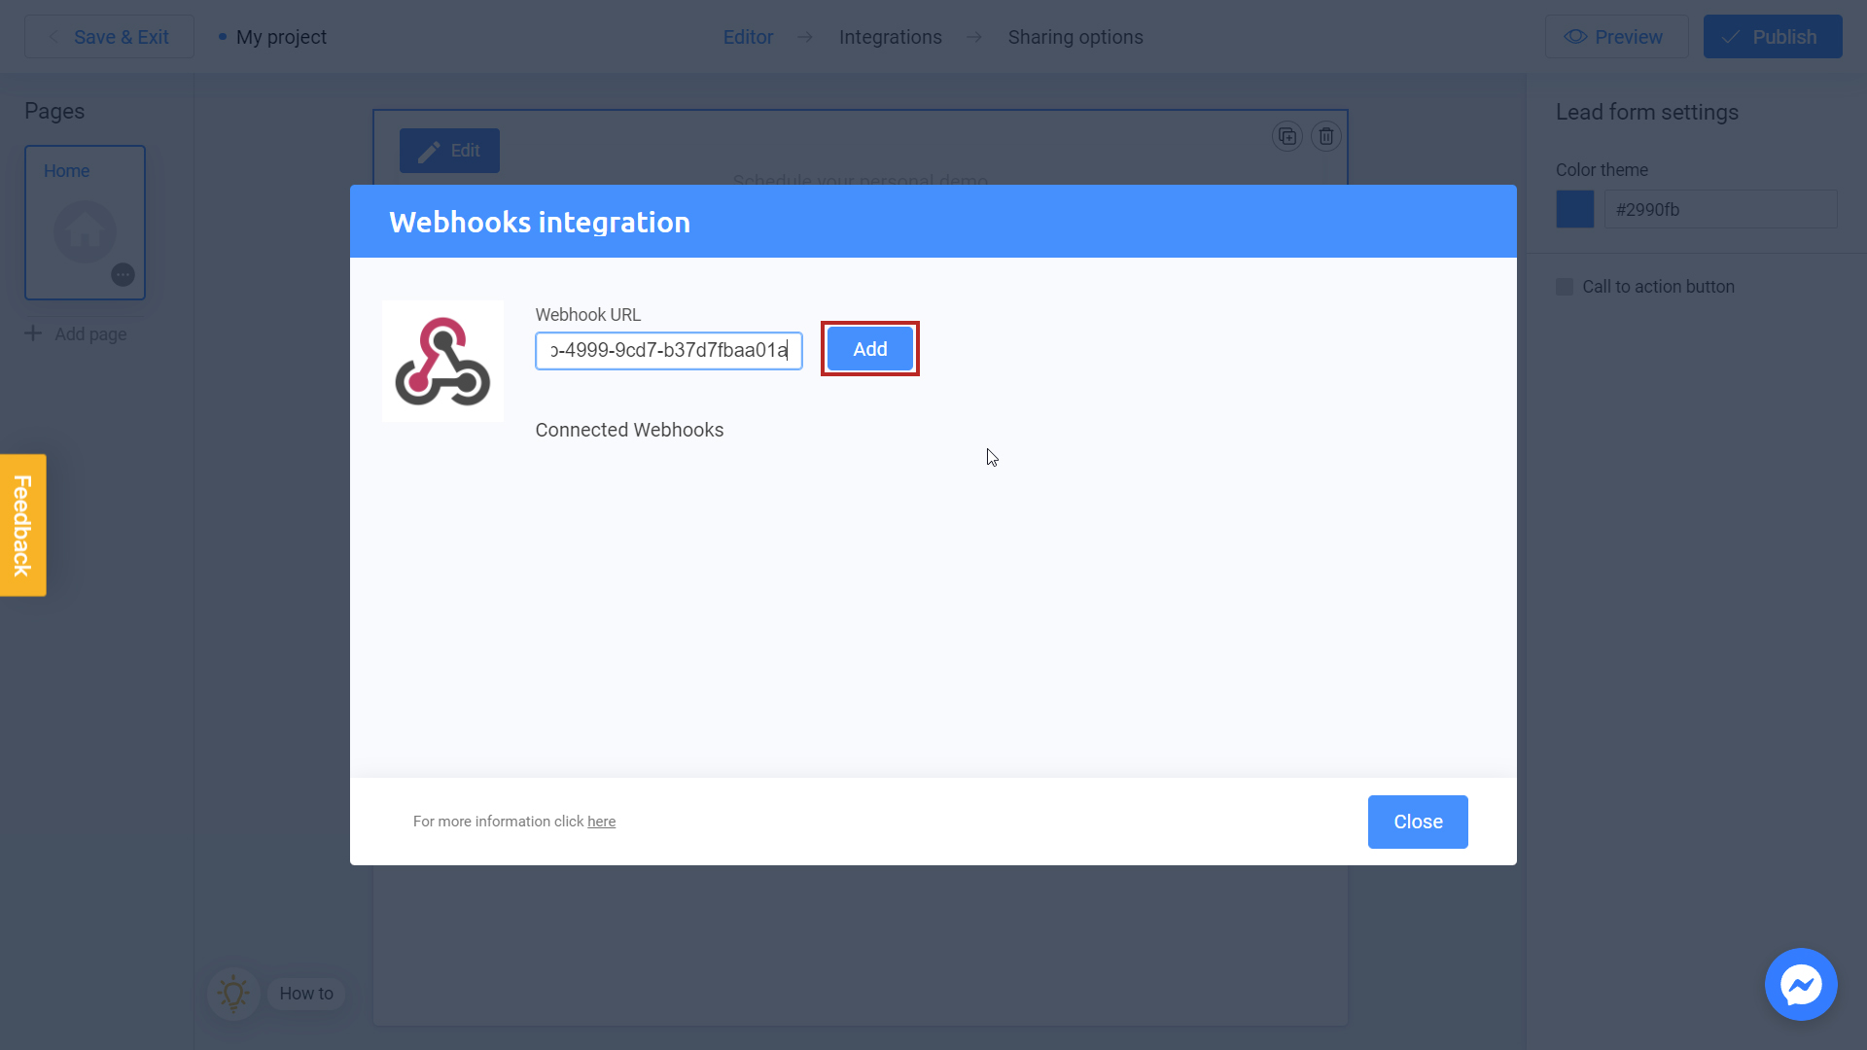Click the Add page plus icon
1867x1050 pixels.
click(33, 333)
